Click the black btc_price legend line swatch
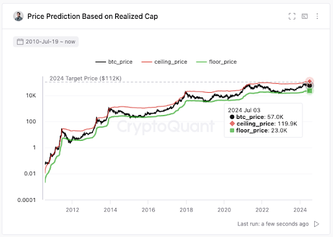333x237 pixels. tap(101, 62)
